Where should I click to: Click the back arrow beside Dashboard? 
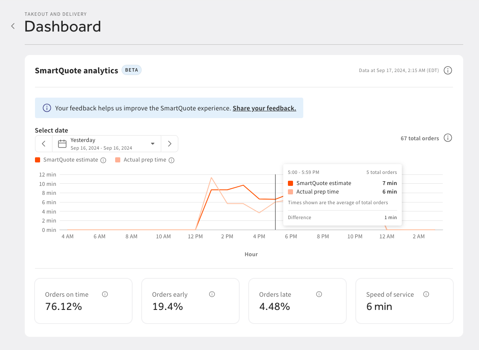click(13, 26)
